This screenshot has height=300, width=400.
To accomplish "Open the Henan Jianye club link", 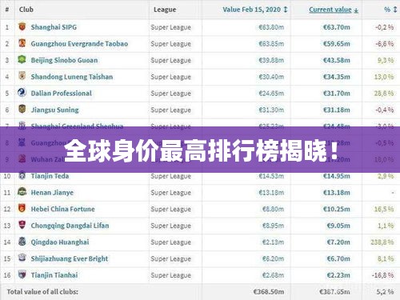I will tap(52, 193).
